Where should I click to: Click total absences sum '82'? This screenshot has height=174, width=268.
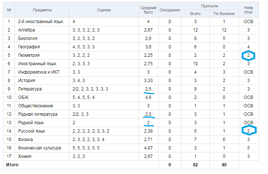(195, 165)
